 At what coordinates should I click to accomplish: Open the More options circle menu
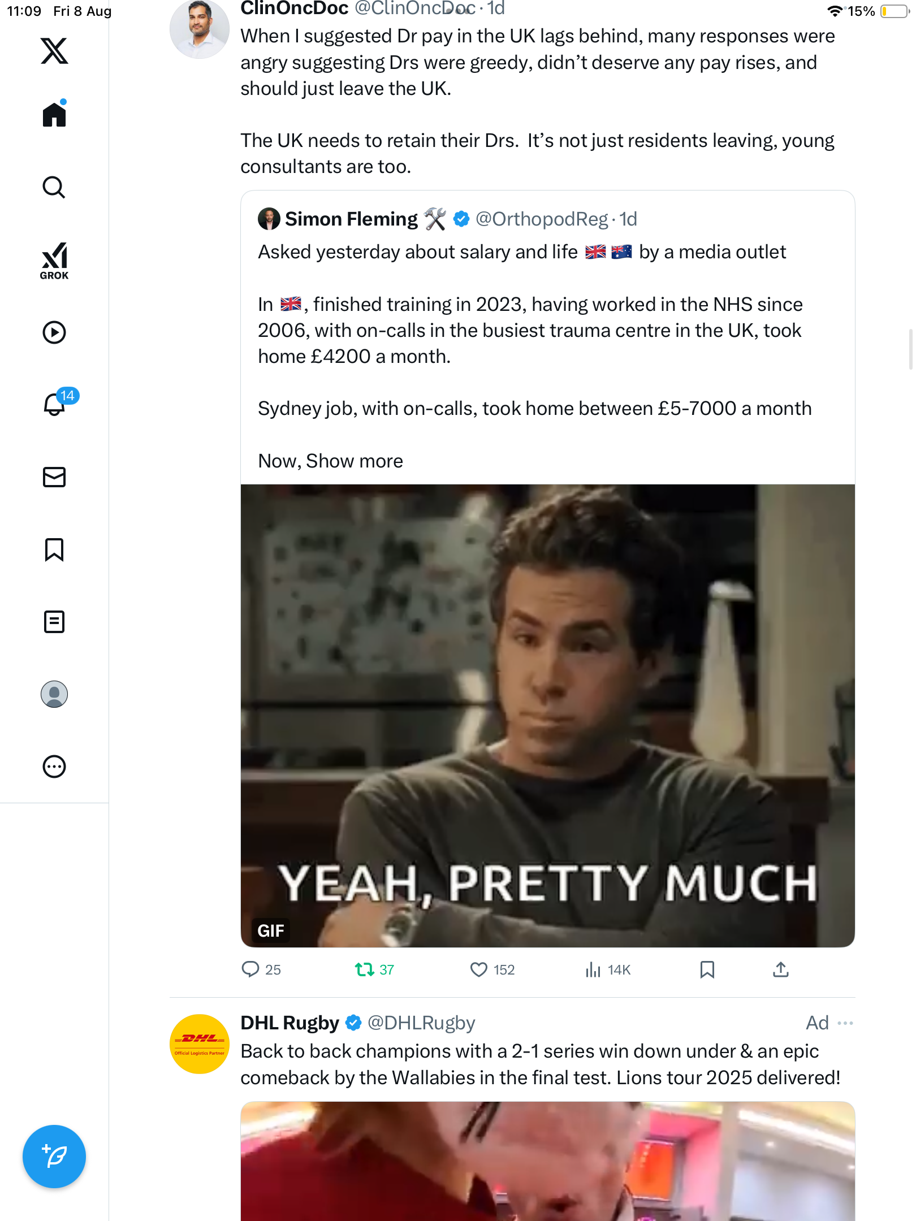pos(54,767)
